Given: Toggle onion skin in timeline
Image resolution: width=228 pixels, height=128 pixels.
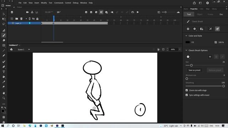Looking at the screenshot, I should pyautogui.click(x=112, y=12).
